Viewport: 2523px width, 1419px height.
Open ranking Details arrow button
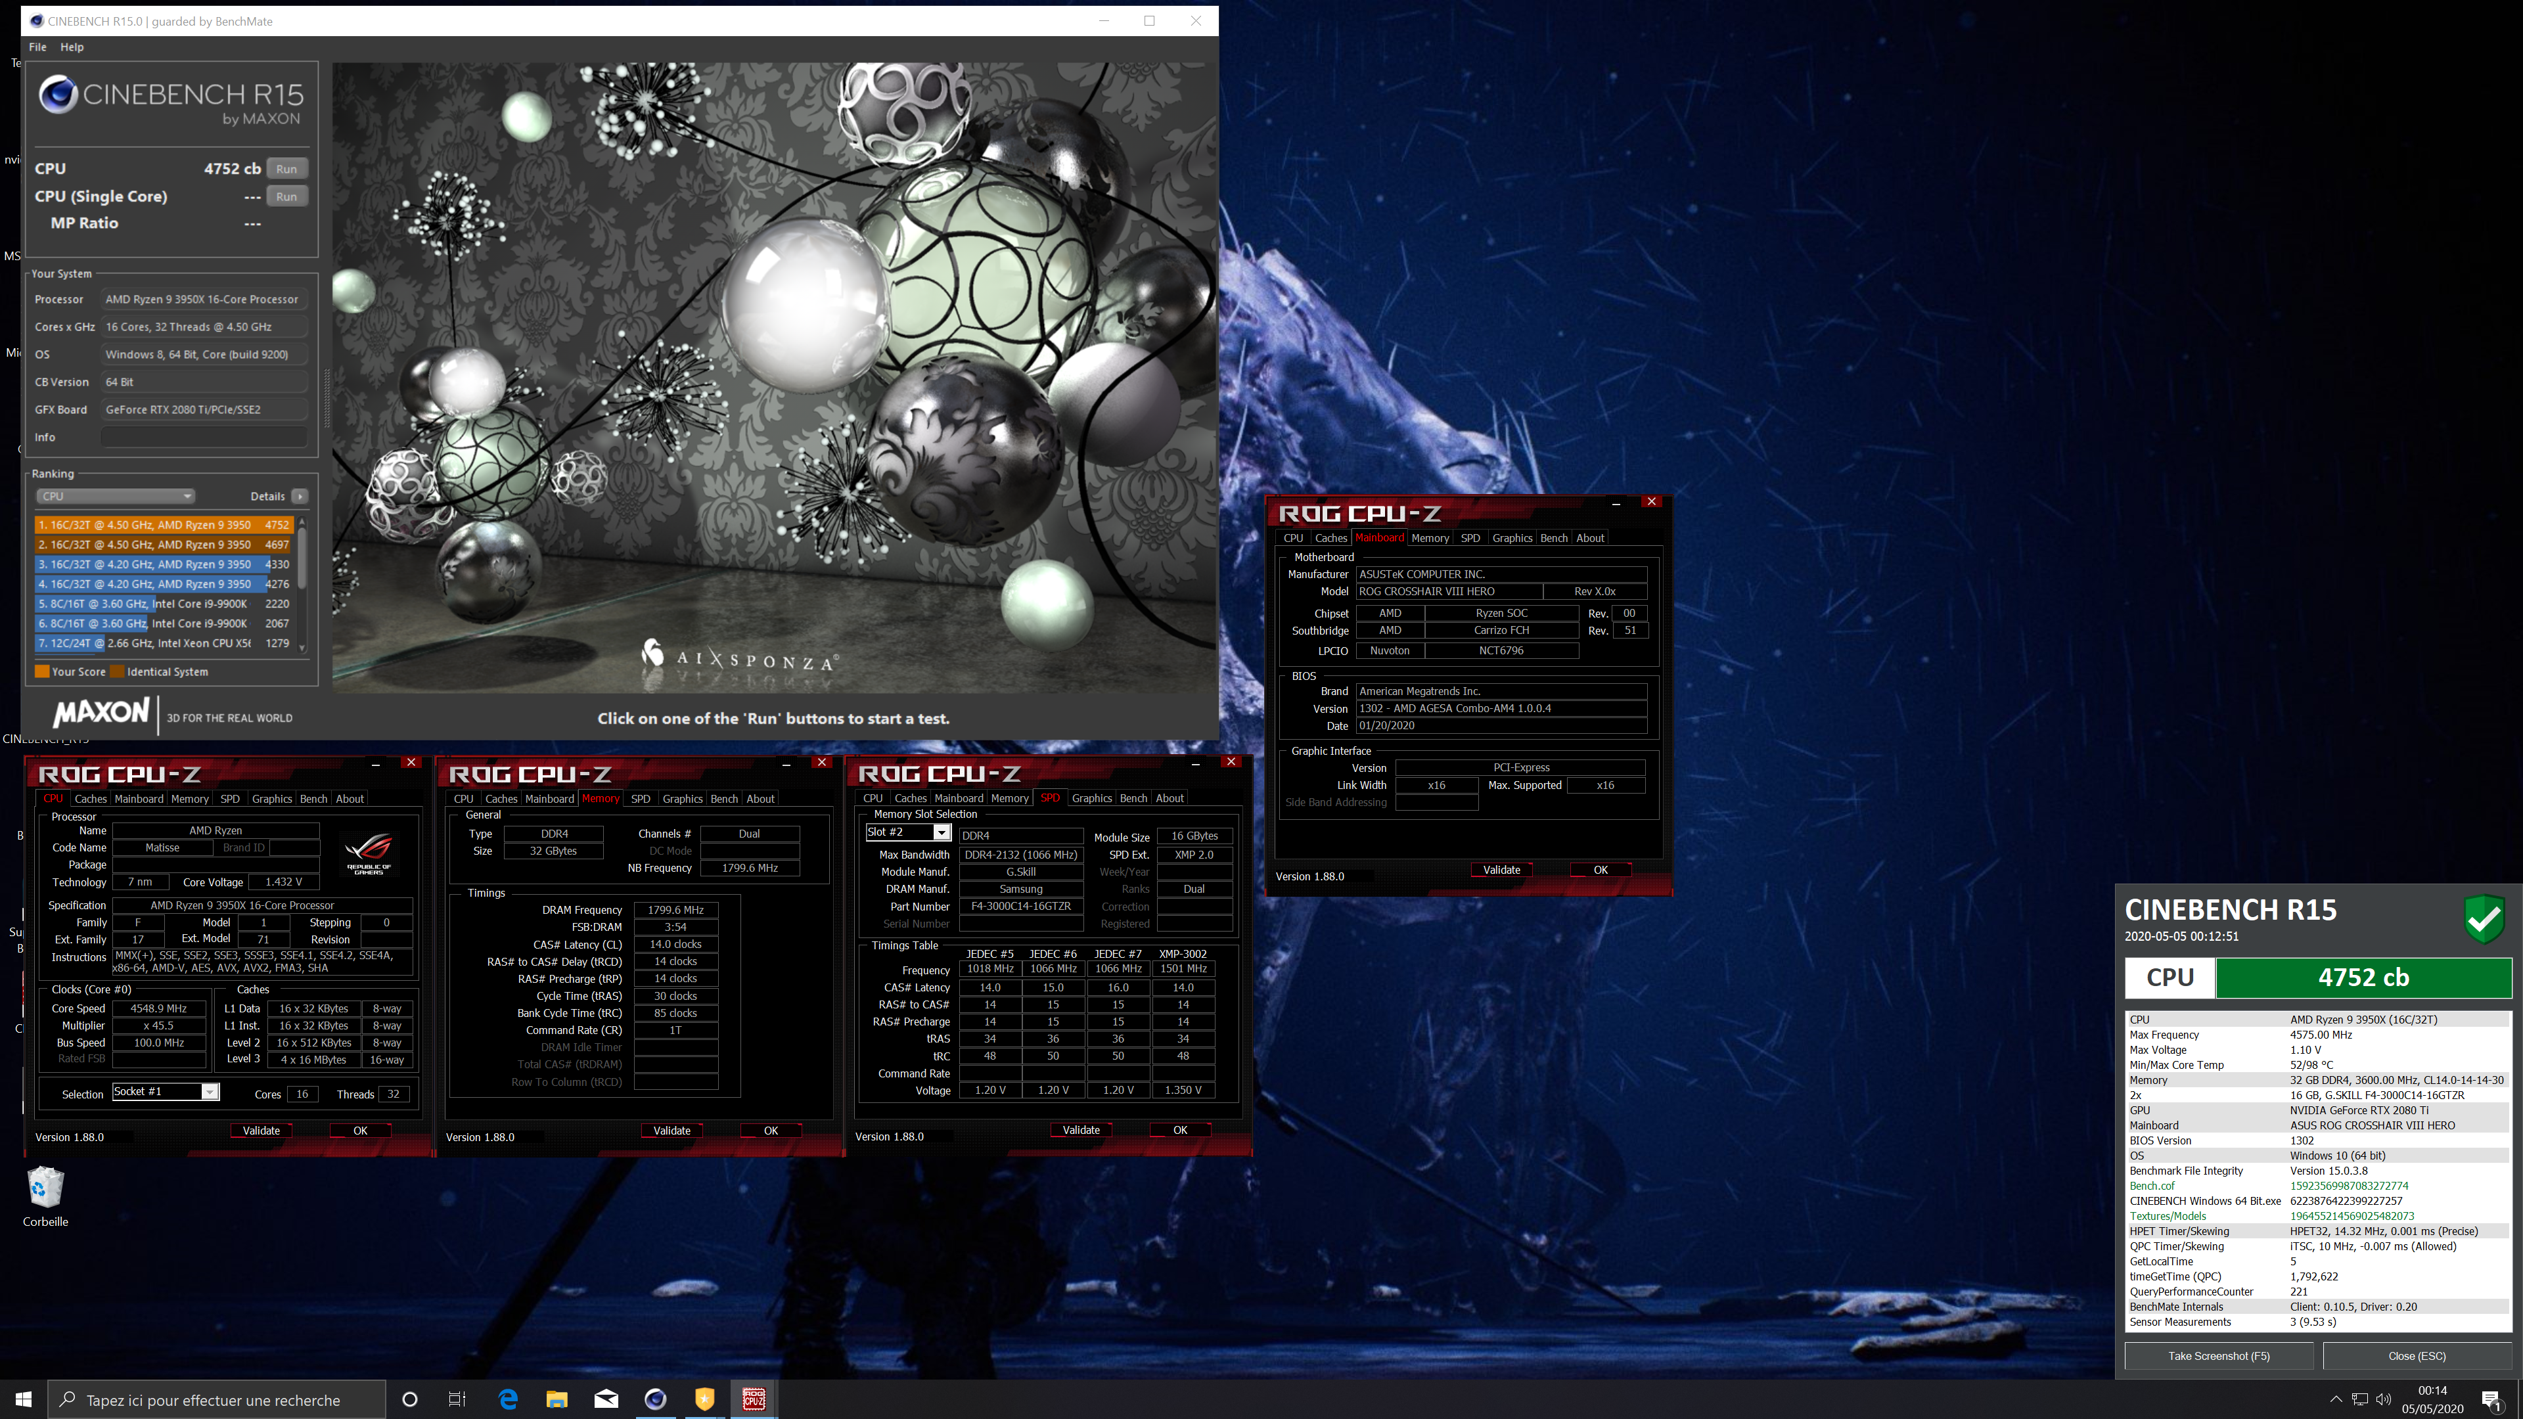click(x=301, y=497)
